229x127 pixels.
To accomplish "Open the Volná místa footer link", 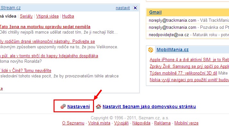I will point(99,123).
